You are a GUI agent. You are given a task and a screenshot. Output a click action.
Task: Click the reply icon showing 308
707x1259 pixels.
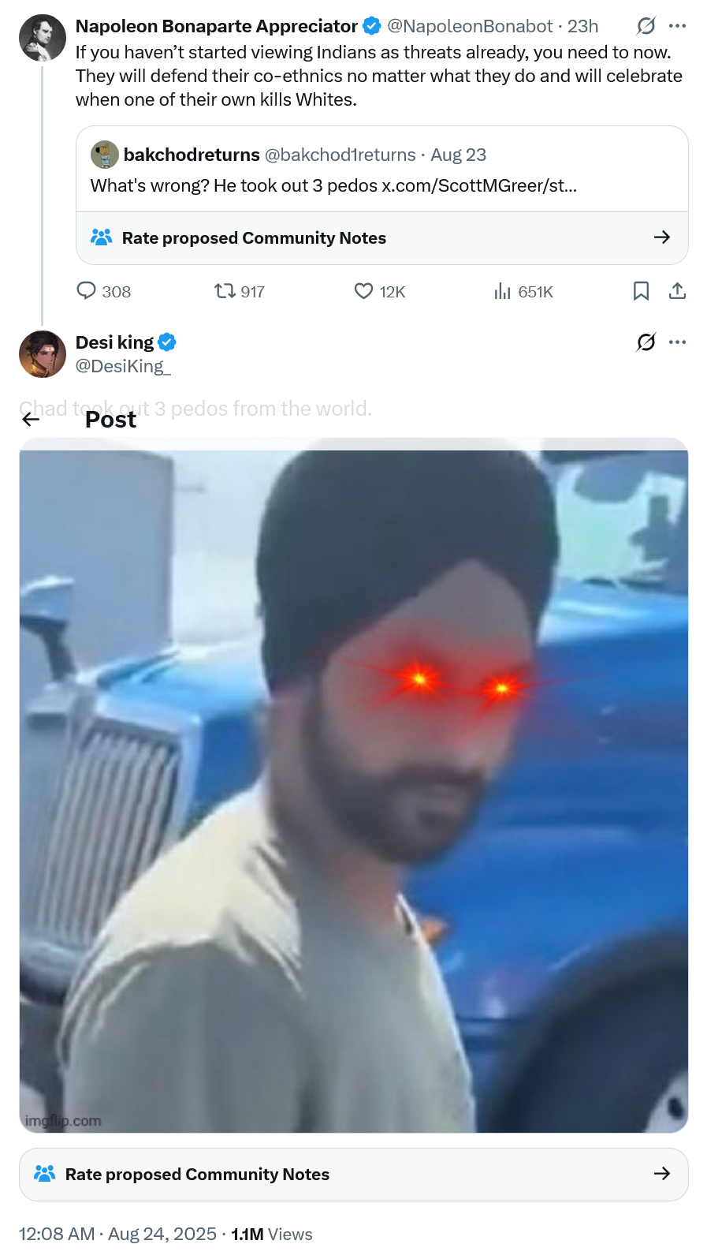pos(86,291)
